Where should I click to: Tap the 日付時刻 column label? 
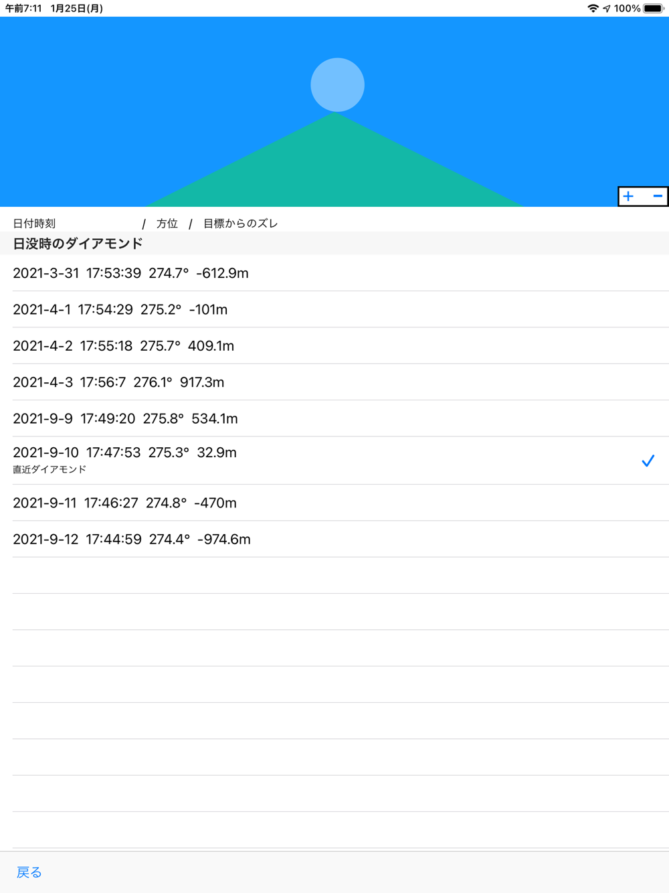[34, 224]
